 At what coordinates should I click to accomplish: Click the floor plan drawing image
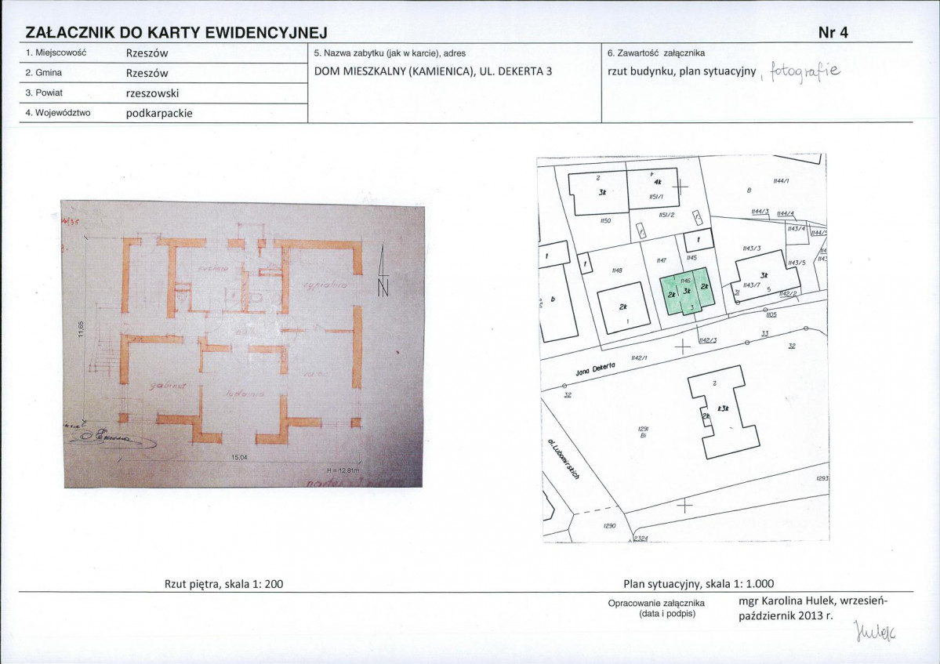pos(243,345)
